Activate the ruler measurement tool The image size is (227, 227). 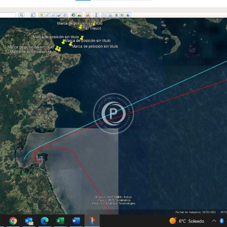pos(96,15)
